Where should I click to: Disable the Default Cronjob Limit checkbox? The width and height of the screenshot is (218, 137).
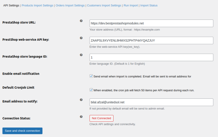tap(91, 90)
